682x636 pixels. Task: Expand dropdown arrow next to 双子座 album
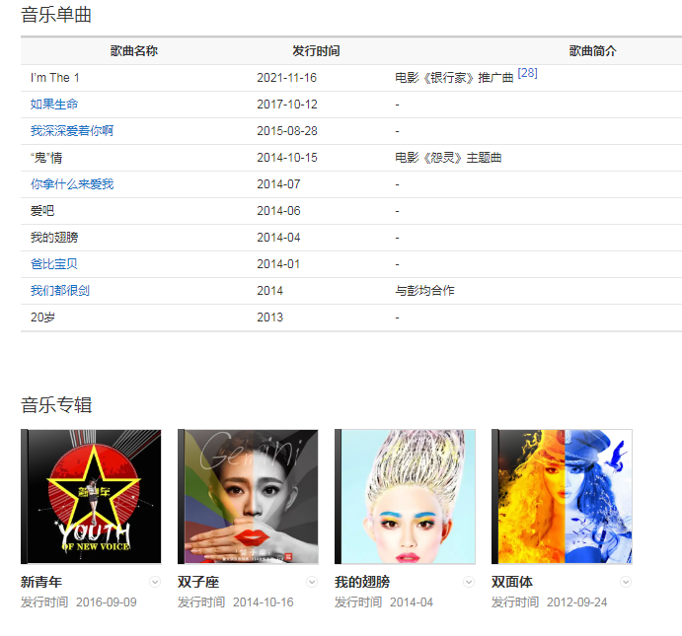[312, 582]
